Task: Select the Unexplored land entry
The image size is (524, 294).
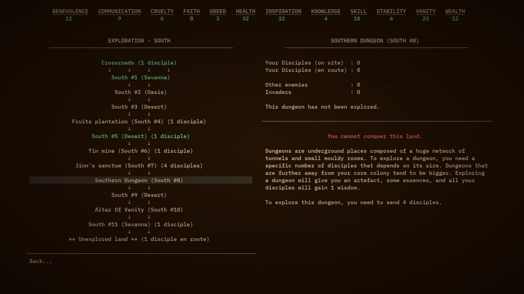Action: (x=139, y=239)
